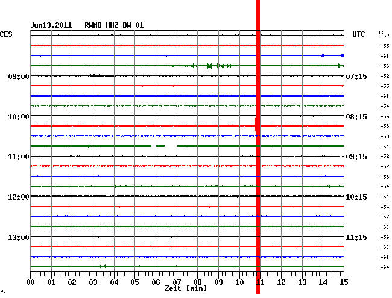The image size is (392, 298).
Task: Click the station label RWMO HHZ BW 01
Action: 114,25
